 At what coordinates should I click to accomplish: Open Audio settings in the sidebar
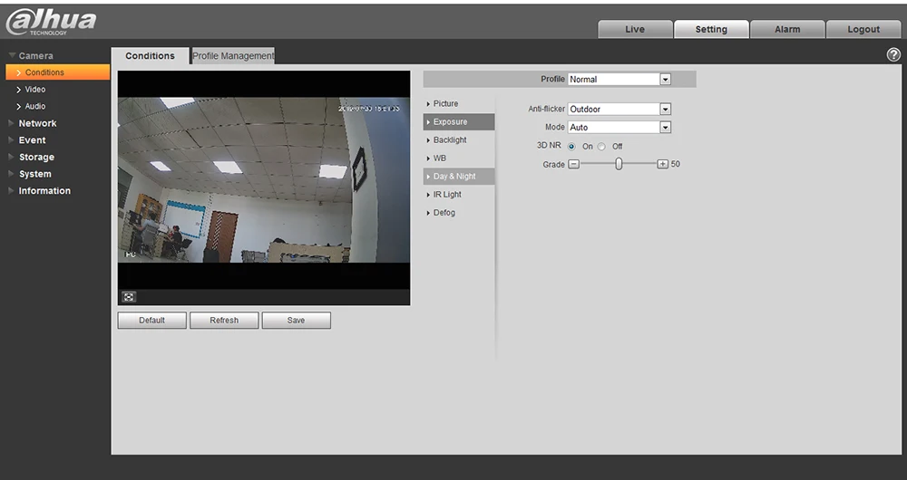tap(34, 106)
